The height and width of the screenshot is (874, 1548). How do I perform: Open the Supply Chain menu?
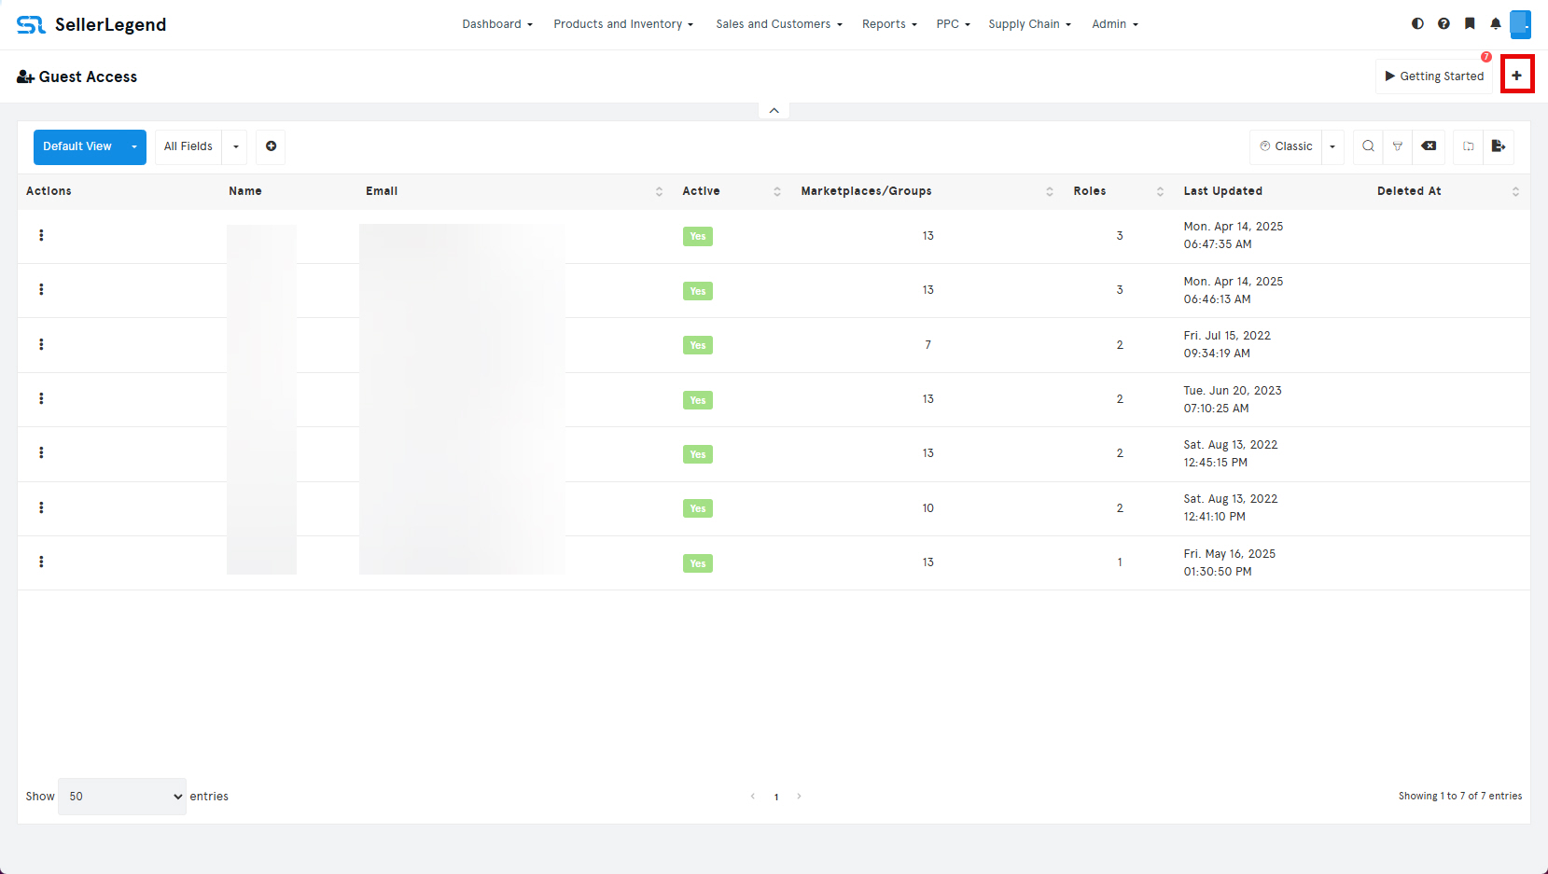tap(1029, 24)
